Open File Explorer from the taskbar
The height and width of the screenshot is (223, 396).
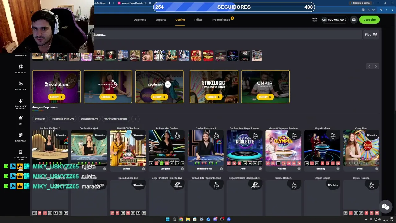click(188, 219)
